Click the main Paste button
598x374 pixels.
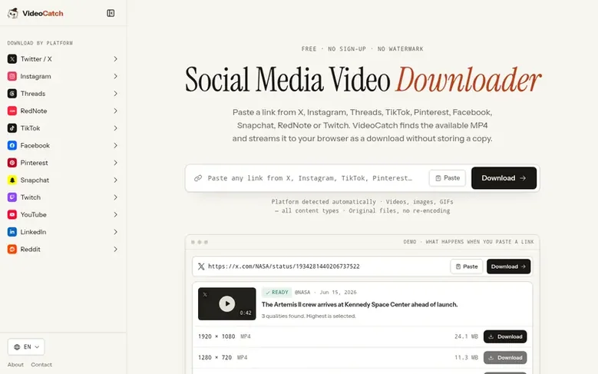point(448,178)
